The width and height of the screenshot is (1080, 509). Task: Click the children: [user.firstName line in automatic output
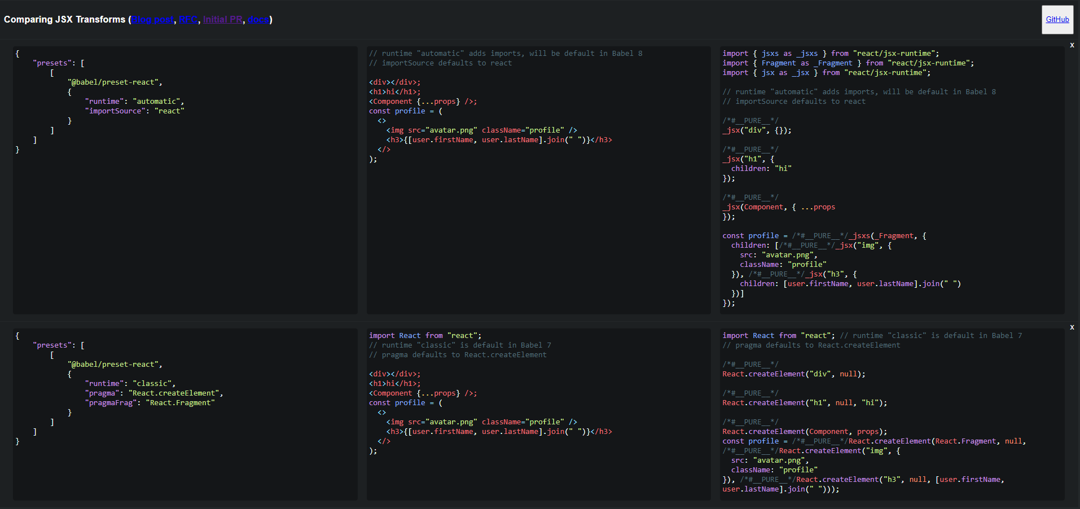850,284
